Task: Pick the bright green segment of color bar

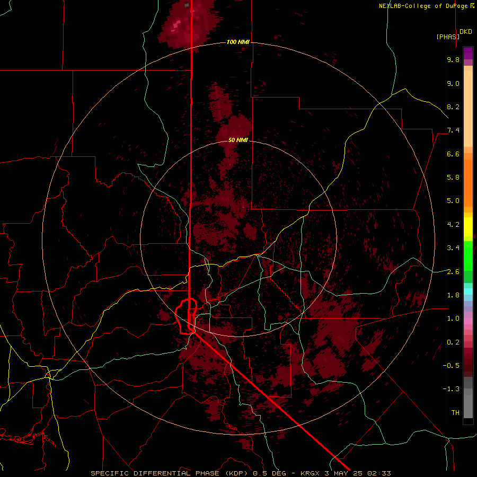Action: coord(468,255)
